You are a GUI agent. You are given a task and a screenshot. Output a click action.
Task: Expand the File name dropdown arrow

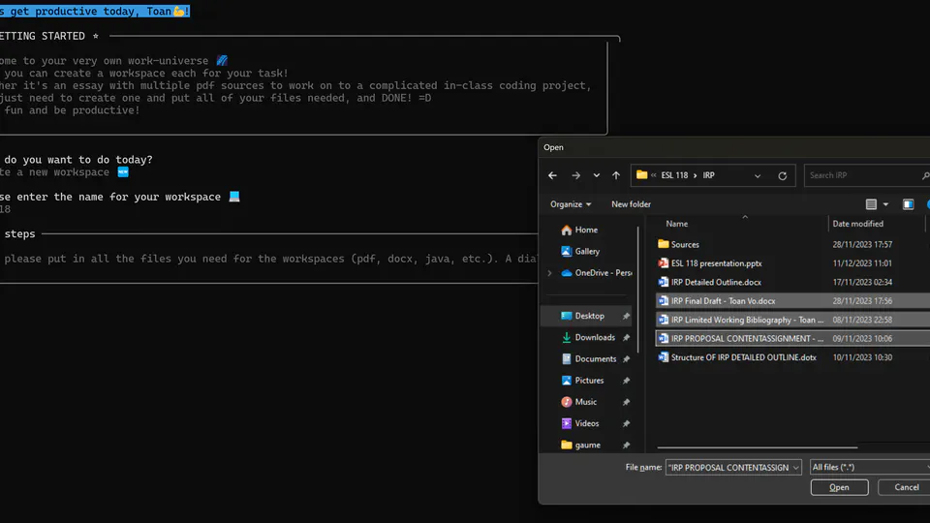pyautogui.click(x=796, y=467)
